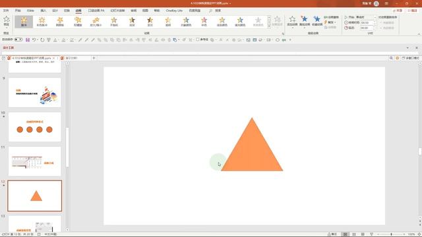This screenshot has width=422, height=237.
Task: Select slide 9 thumbnail
Action: tap(35, 92)
